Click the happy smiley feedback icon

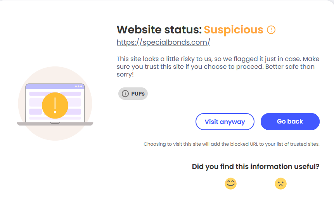[x=231, y=183]
